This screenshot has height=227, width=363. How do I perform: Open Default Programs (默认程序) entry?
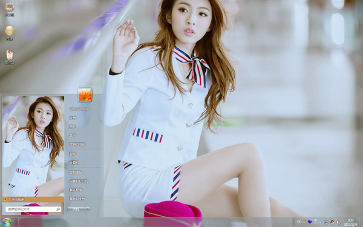click(x=76, y=189)
